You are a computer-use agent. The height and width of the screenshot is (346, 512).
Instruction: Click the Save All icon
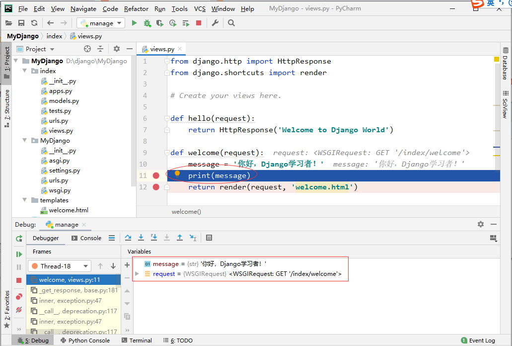click(21, 23)
